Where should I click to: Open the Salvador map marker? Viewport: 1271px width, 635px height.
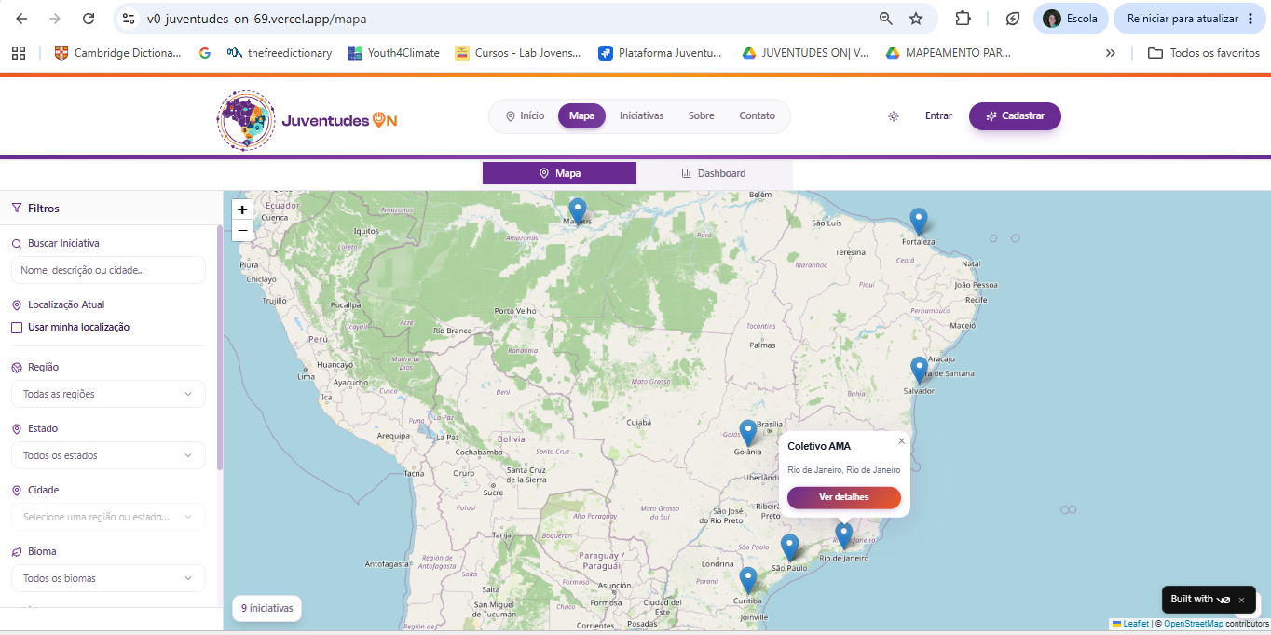pos(920,370)
